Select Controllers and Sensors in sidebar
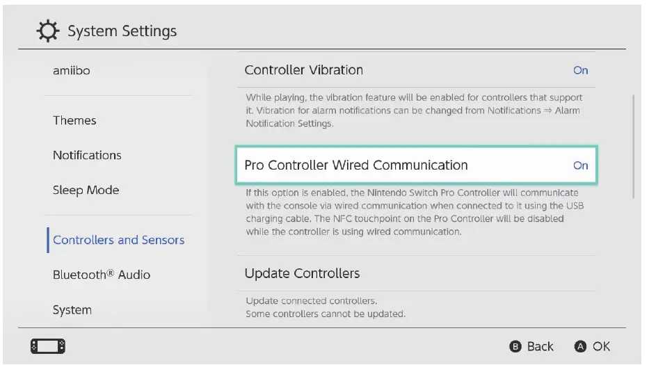 tap(118, 240)
